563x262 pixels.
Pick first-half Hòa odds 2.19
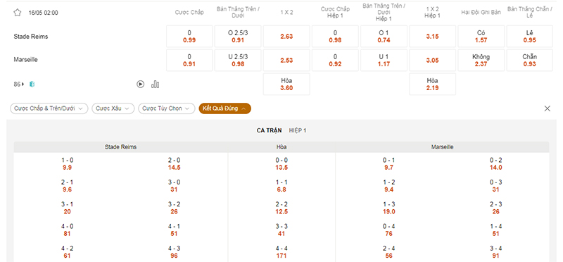(x=432, y=84)
